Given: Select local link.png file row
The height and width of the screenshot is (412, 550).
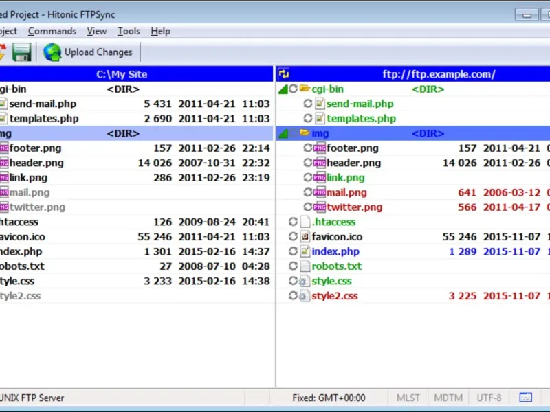Looking at the screenshot, I should coord(136,177).
